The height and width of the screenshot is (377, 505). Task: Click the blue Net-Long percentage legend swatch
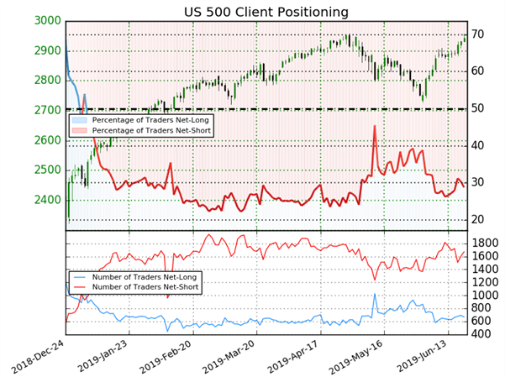[x=80, y=120]
